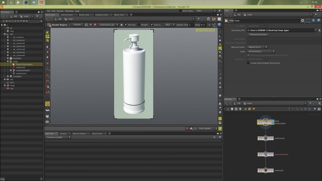The width and height of the screenshot is (322, 181).
Task: Toggle the Relight checkbox
Action: coord(139,25)
